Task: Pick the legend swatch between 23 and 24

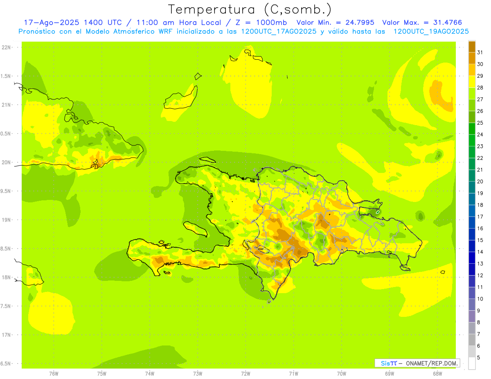Action: click(x=472, y=140)
